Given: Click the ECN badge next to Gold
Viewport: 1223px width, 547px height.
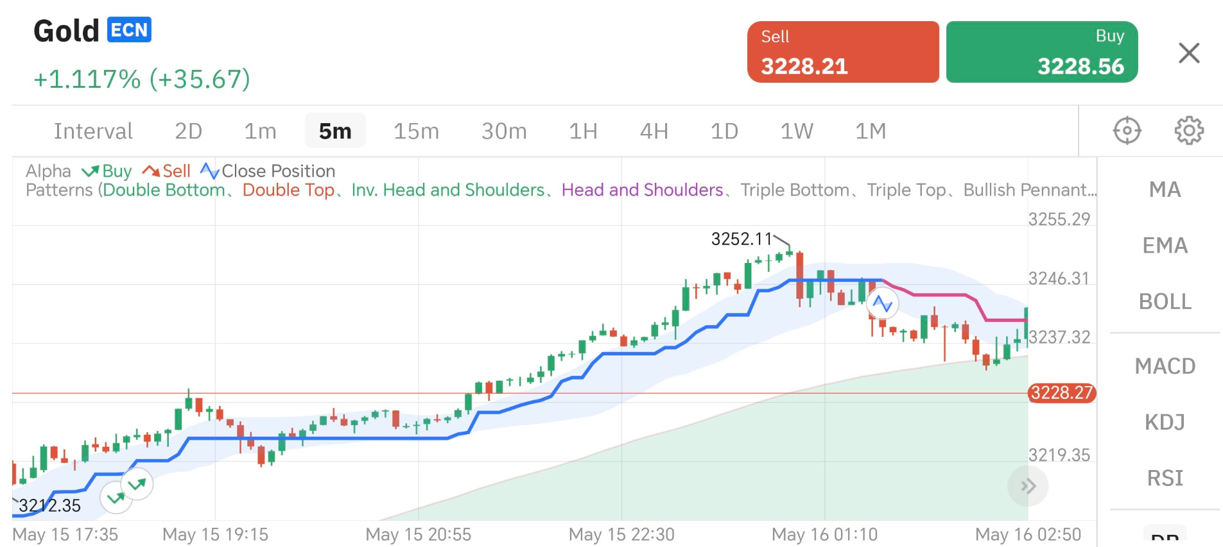Looking at the screenshot, I should [129, 30].
